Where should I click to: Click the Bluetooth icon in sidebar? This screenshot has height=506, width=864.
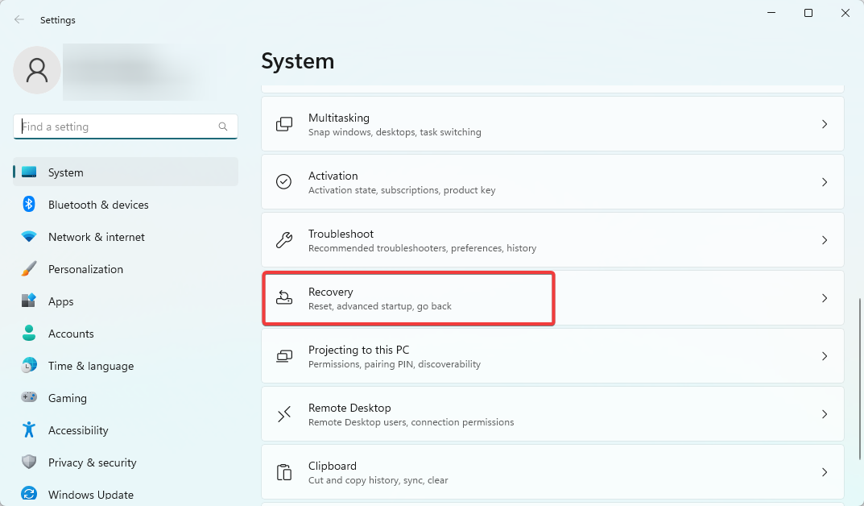pyautogui.click(x=29, y=204)
